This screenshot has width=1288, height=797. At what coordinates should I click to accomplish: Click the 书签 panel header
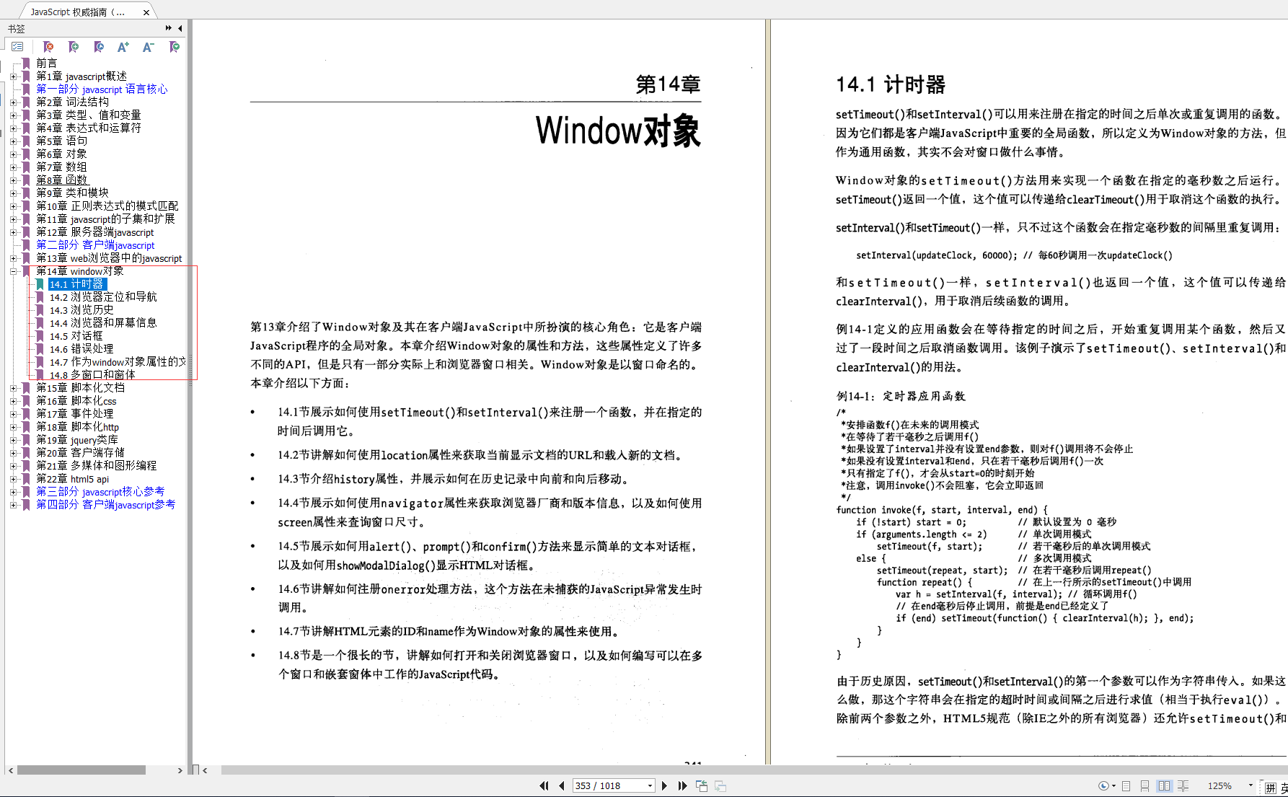pos(14,28)
